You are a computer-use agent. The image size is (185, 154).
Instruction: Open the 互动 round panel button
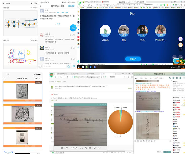pyautogui.click(x=180, y=39)
